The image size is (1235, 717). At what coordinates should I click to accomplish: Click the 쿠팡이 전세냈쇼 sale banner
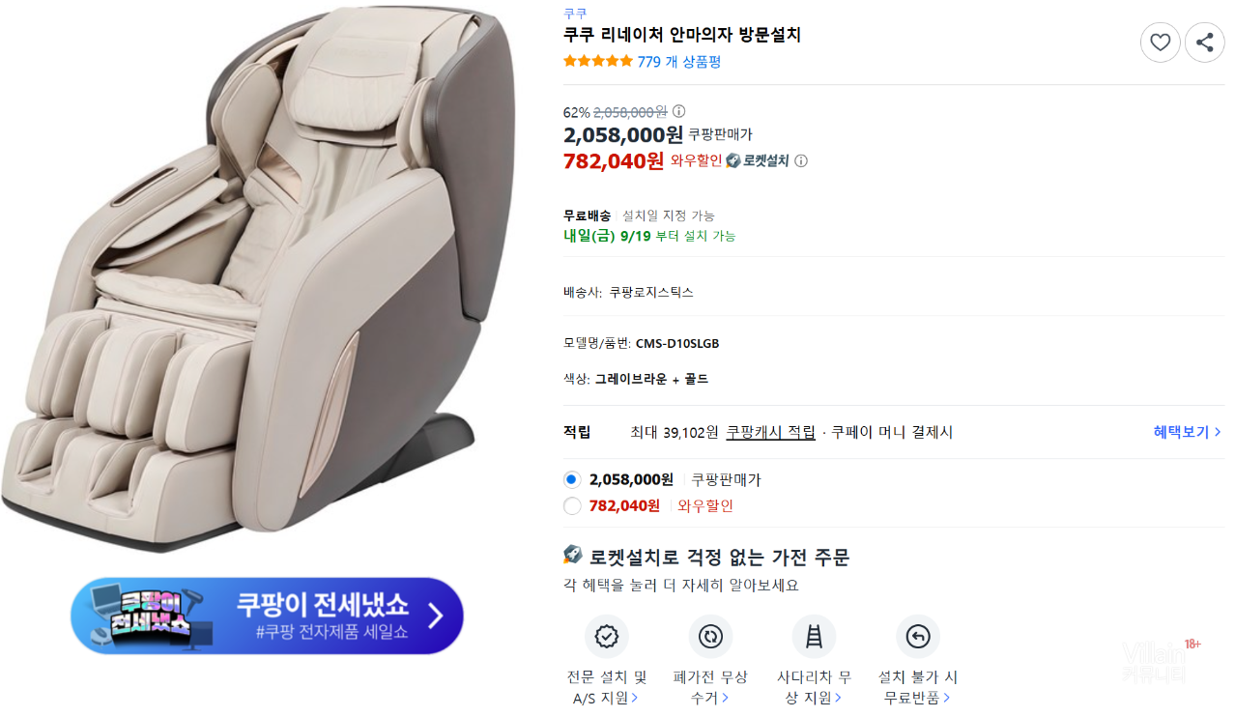(267, 617)
